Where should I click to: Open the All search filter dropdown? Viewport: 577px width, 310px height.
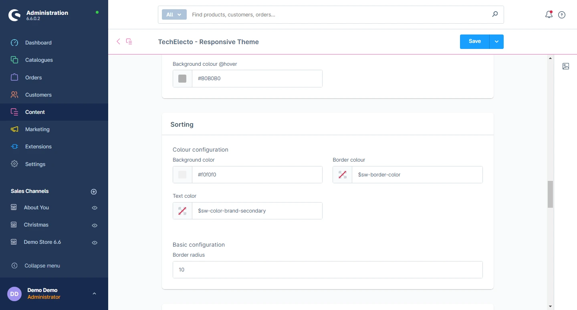pos(174,14)
